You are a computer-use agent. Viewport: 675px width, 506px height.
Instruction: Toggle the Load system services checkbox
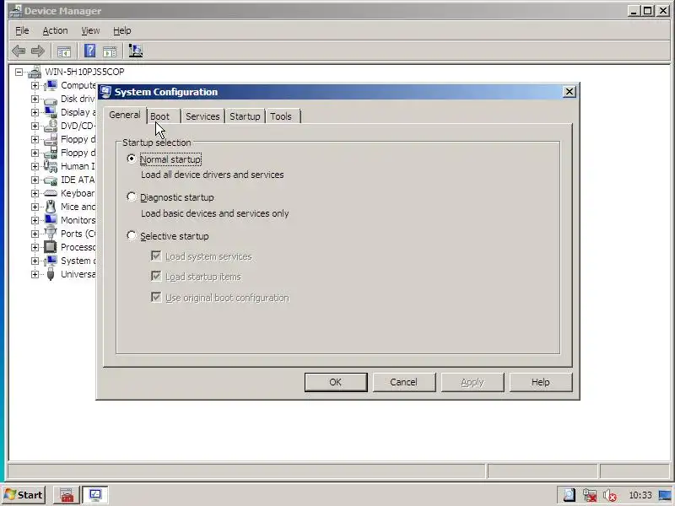[x=156, y=256]
